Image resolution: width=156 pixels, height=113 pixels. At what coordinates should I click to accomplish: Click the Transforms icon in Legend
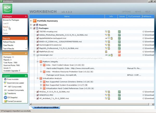5,94
